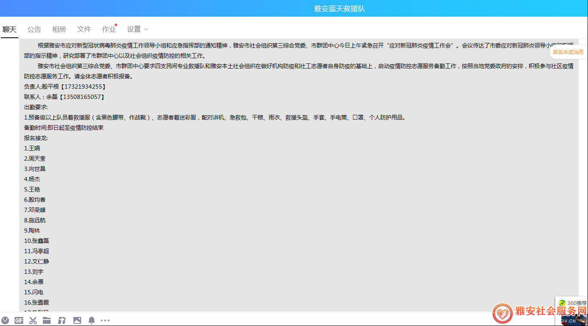Viewport: 588px width, 326px height.
Task: Click the 360推荐 popup label
Action: point(577,303)
